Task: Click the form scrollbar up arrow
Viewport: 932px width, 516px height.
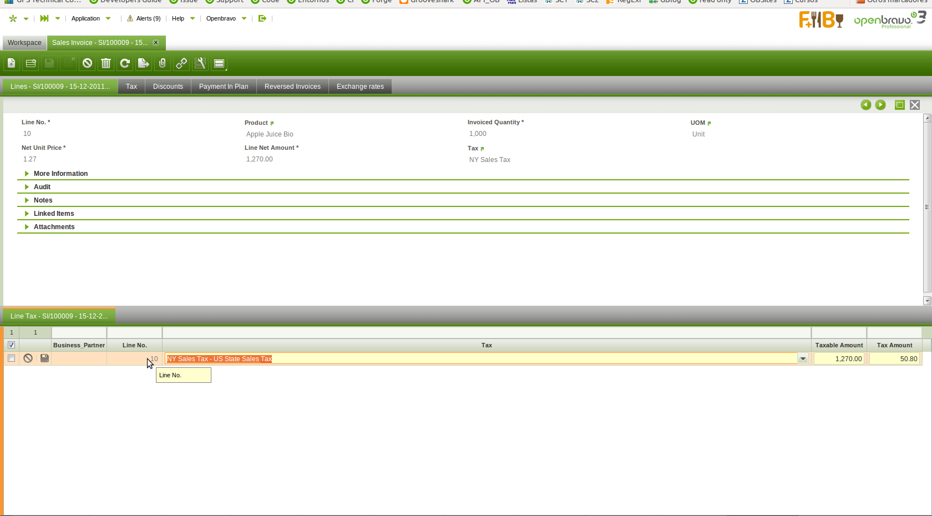Action: 927,118
